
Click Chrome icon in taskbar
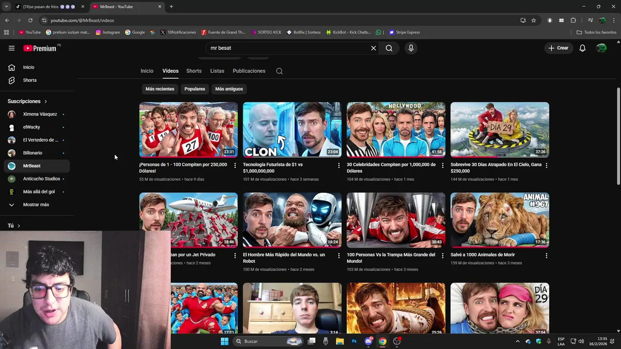click(382, 341)
